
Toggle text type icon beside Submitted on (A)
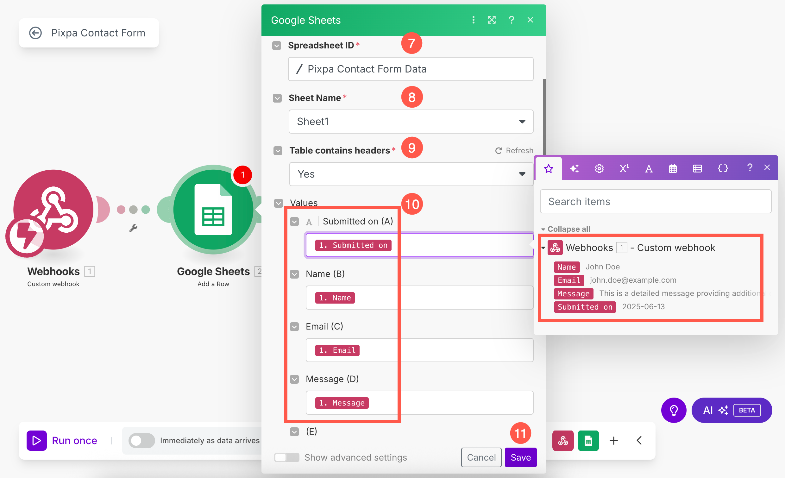click(x=309, y=222)
